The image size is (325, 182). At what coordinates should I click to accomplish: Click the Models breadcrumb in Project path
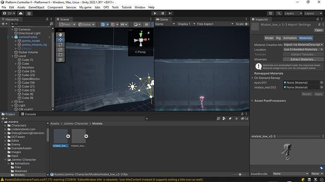(97, 123)
